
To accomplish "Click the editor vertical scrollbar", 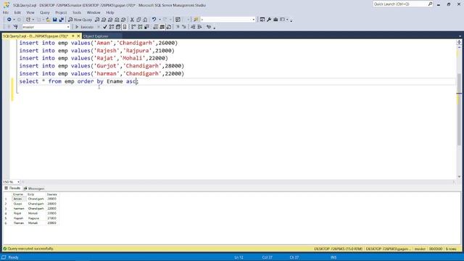I will pos(459,109).
